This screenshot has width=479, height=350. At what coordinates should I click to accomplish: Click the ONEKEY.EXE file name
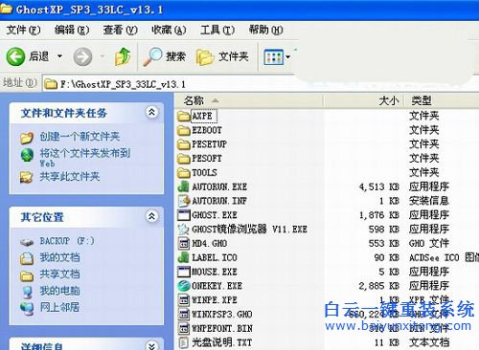coord(217,286)
